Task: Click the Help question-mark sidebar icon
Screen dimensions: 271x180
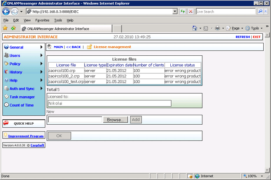Action: tap(6, 80)
